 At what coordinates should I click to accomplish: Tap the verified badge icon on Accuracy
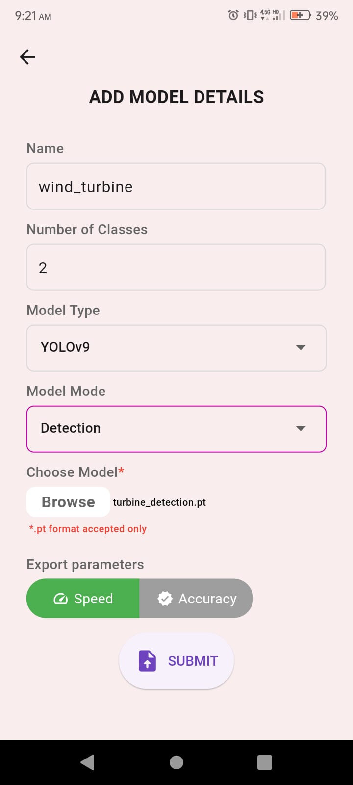click(x=165, y=599)
